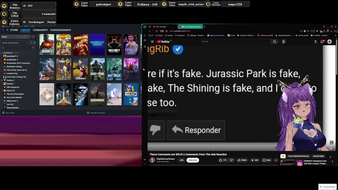The width and height of the screenshot is (338, 190).
Task: Open Opera downloads icon in toolbar
Action: (331, 31)
